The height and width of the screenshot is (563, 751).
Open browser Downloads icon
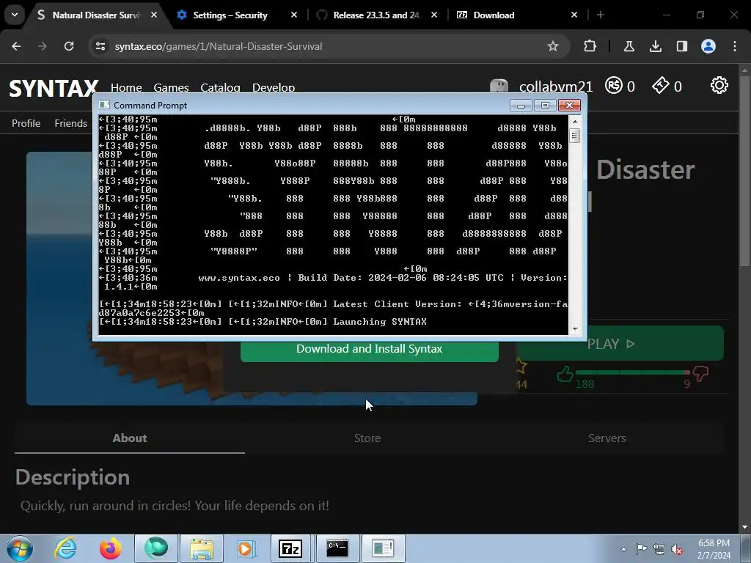click(655, 46)
